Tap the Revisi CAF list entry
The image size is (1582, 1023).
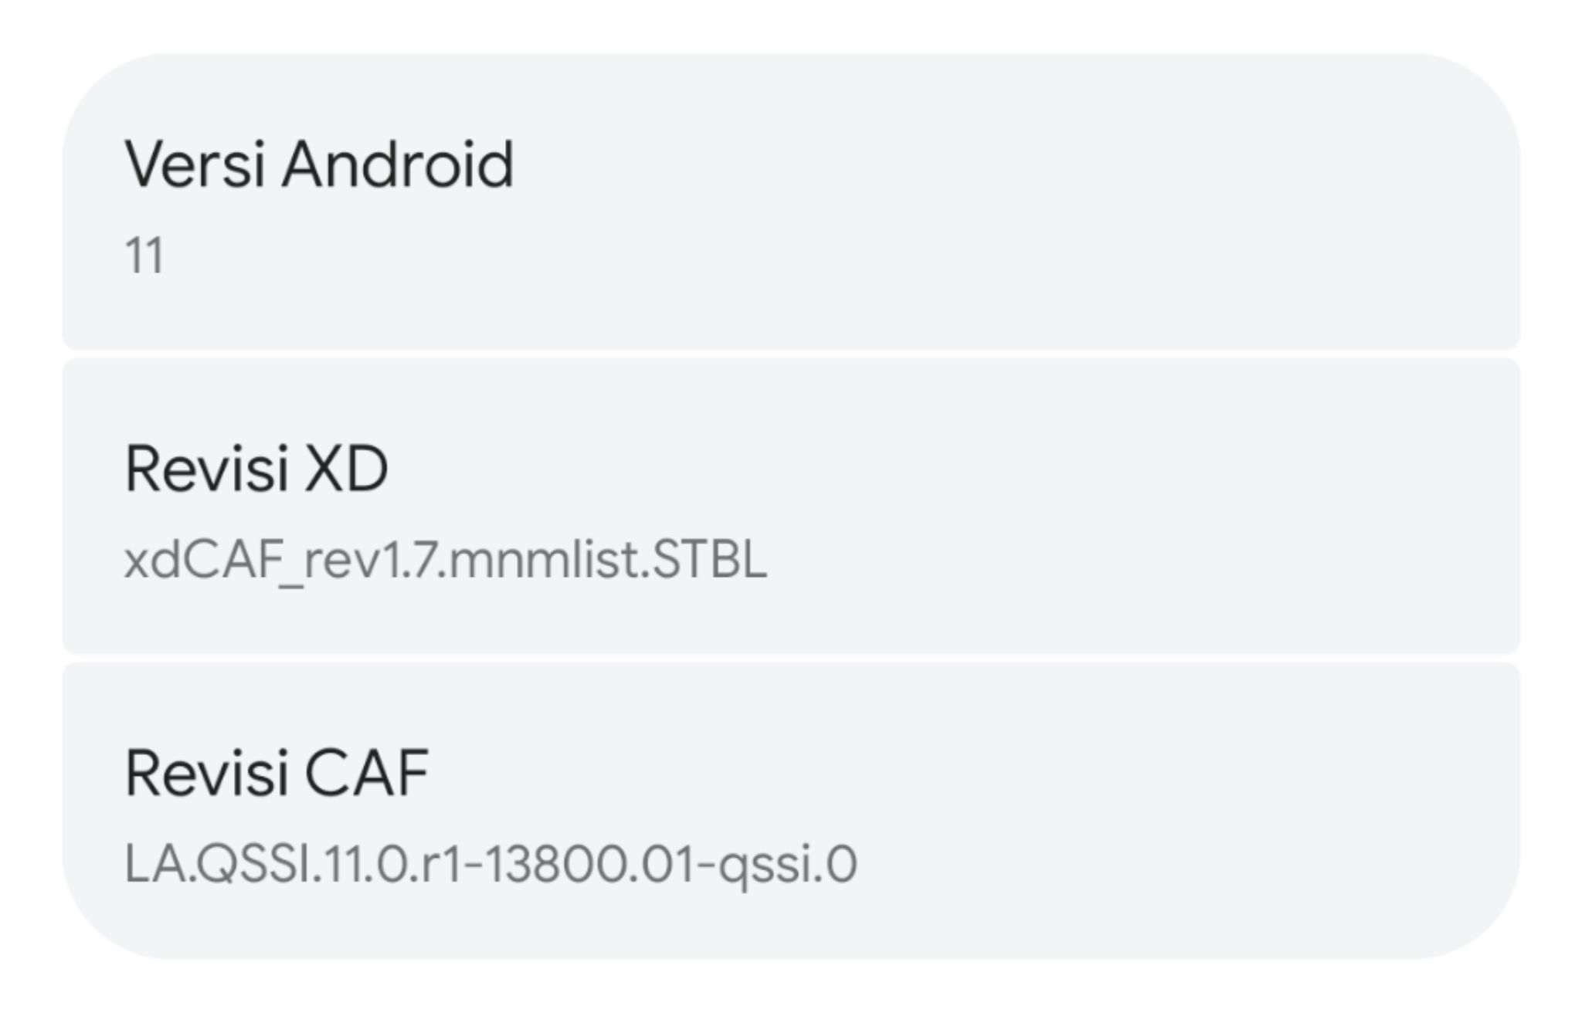[x=791, y=810]
